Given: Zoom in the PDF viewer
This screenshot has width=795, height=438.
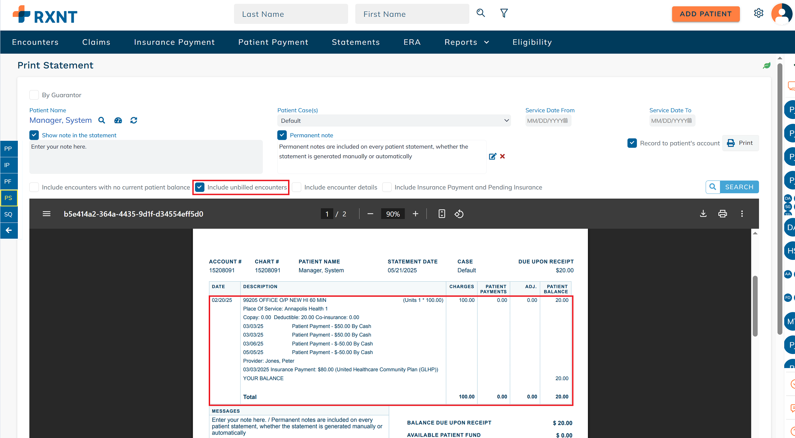Looking at the screenshot, I should pos(415,214).
